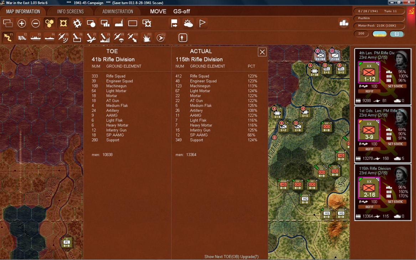Toggle the hex grid display

click(x=49, y=24)
